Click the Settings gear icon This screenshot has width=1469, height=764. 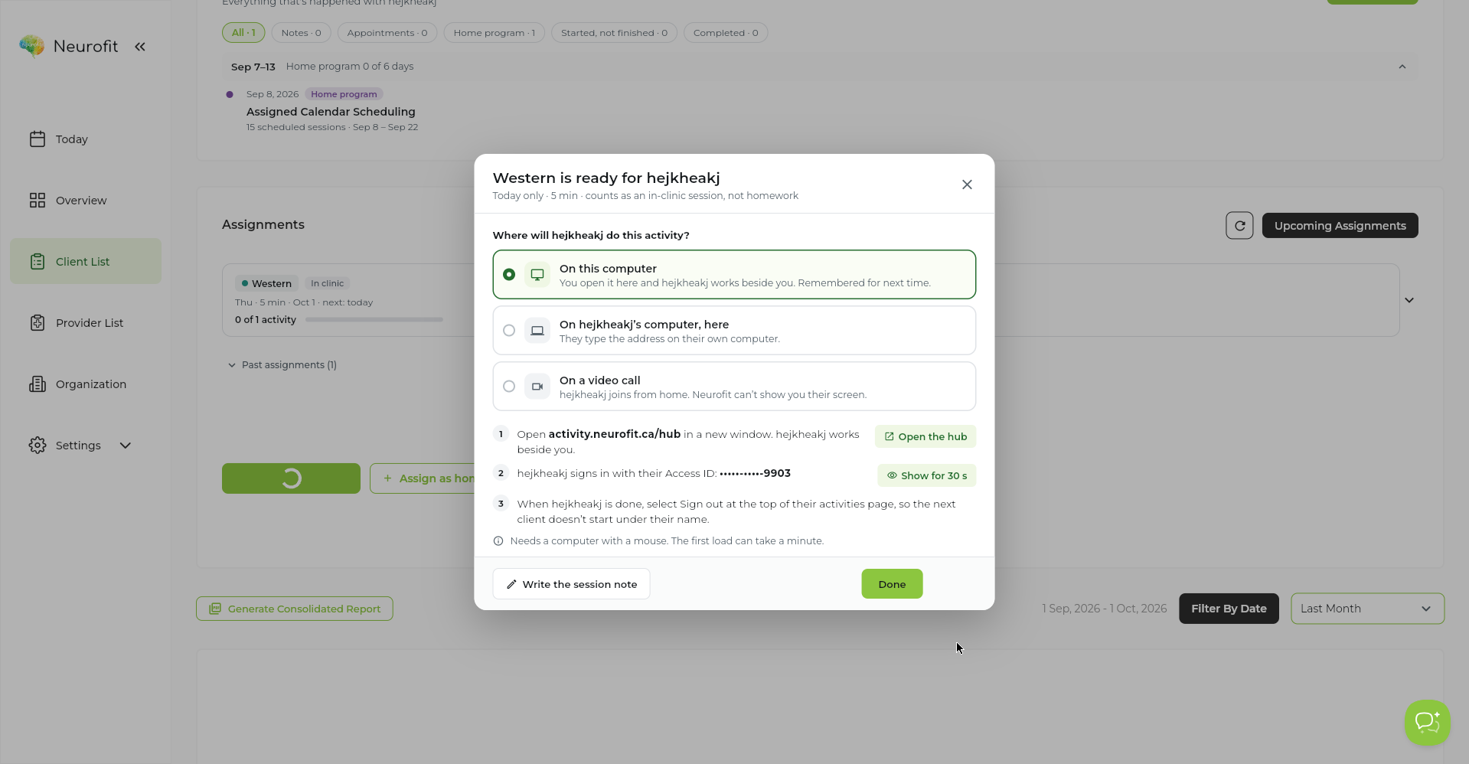(x=38, y=445)
